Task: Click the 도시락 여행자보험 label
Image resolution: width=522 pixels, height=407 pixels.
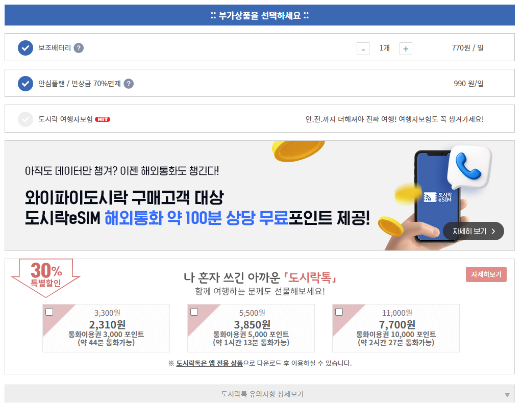Action: point(66,119)
